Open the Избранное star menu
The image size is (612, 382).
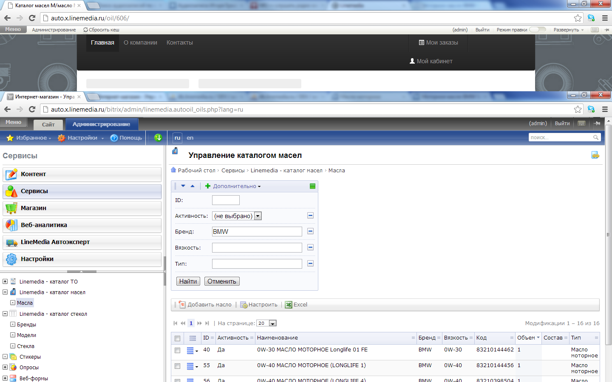click(x=10, y=138)
